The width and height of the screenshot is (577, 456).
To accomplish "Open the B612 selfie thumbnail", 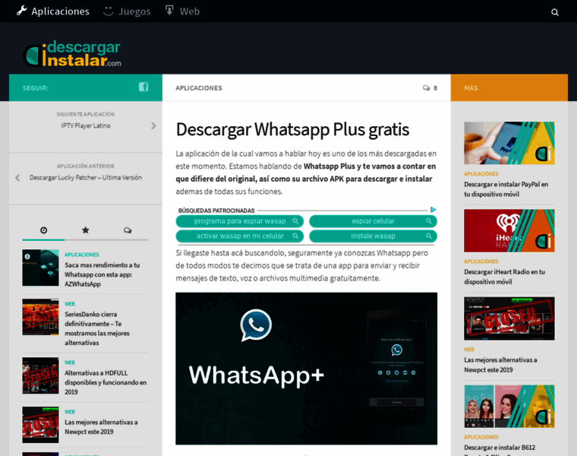I will tap(509, 407).
